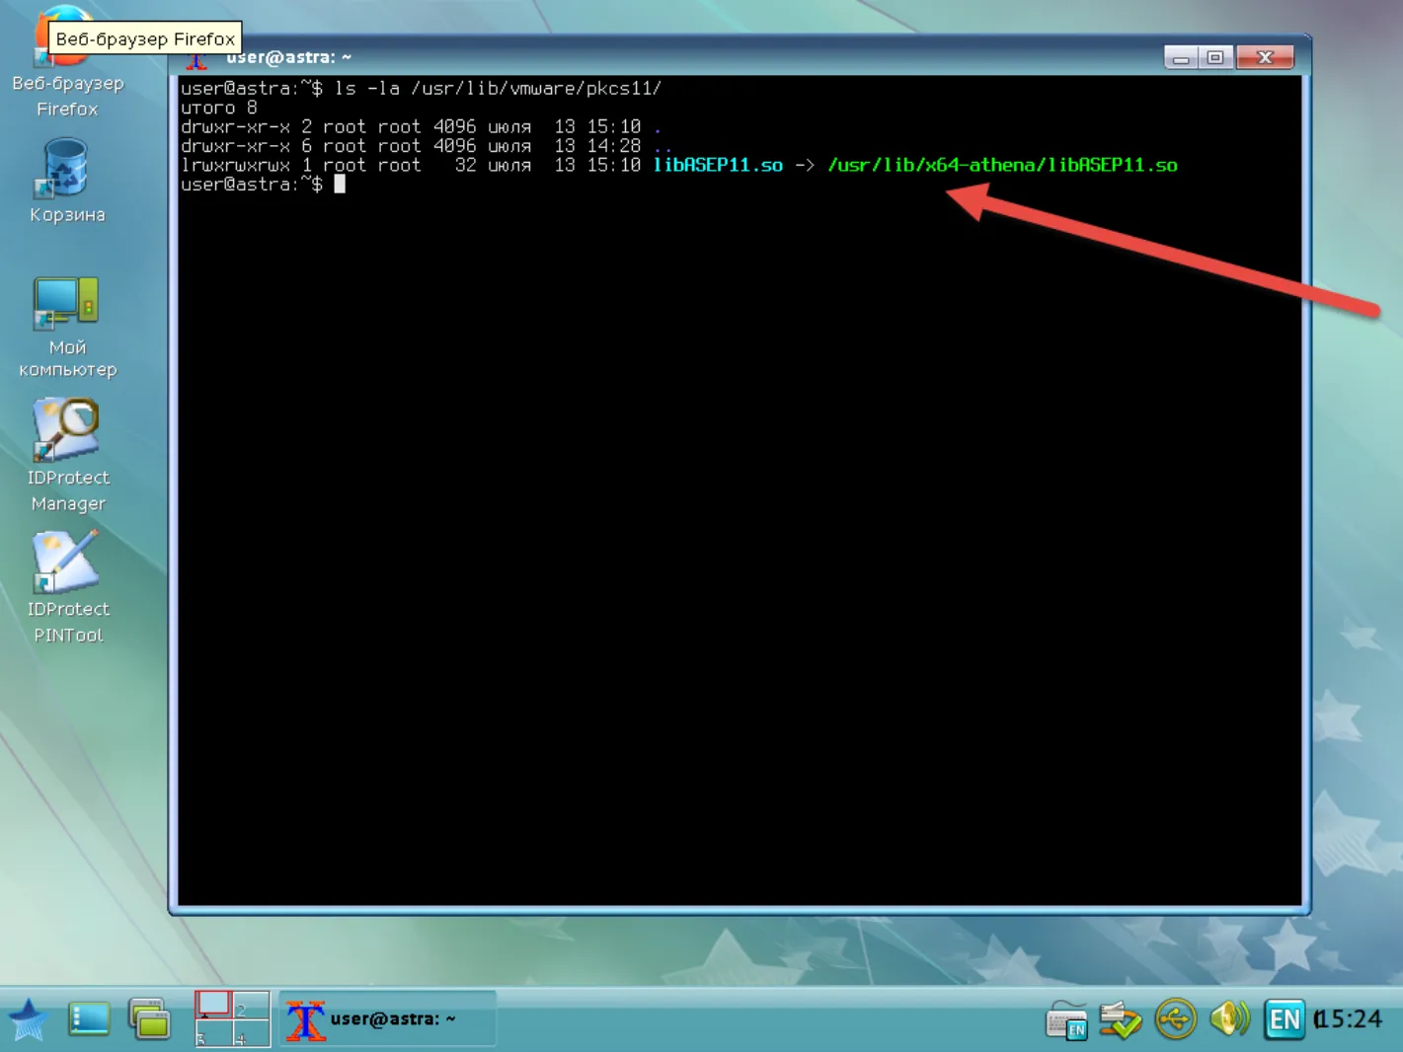Screen dimensions: 1403x1052
Task: Open the on-screen keyboard tray icon
Action: [x=1066, y=1019]
